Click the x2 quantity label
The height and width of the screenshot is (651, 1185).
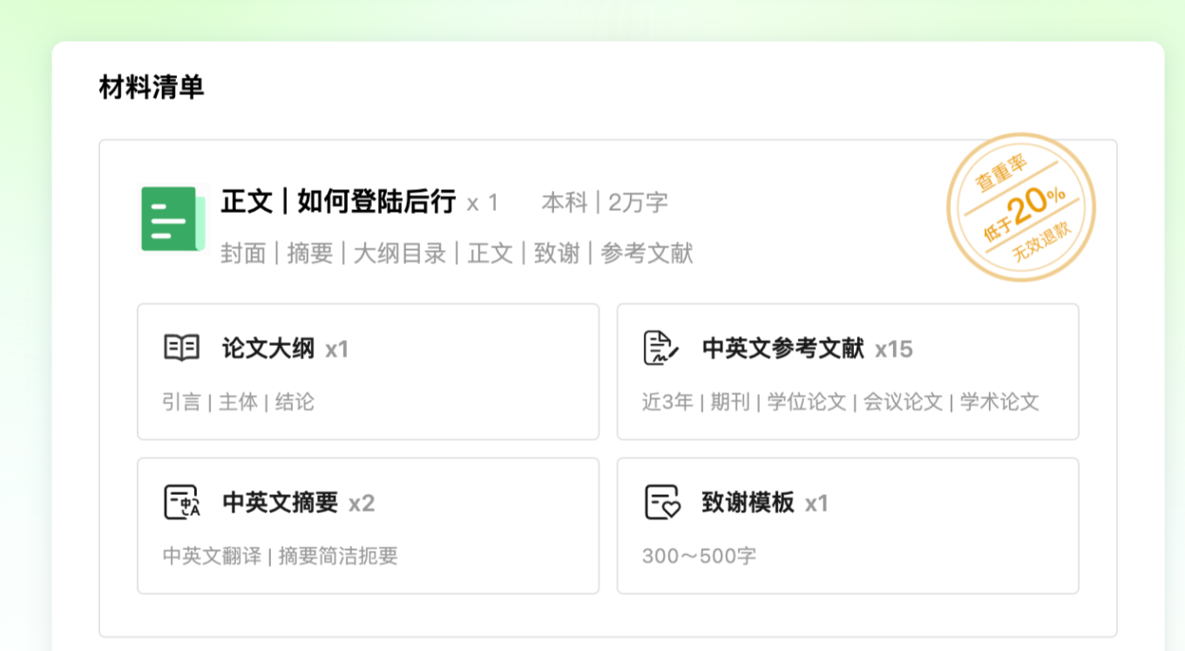(x=362, y=504)
